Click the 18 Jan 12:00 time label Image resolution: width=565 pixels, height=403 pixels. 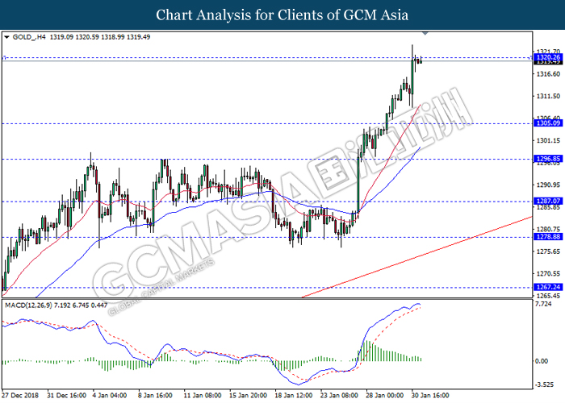point(294,395)
